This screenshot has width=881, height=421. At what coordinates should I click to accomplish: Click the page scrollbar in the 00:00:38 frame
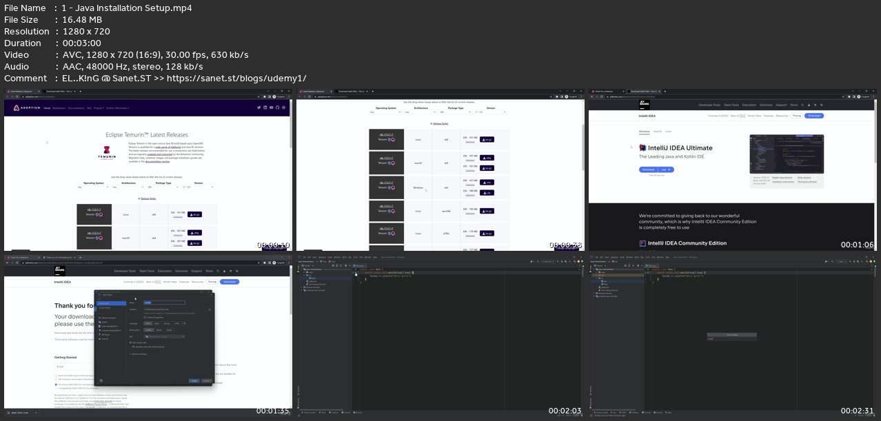[583, 147]
